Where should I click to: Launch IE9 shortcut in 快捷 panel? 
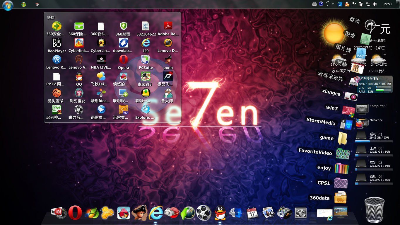[x=146, y=45]
